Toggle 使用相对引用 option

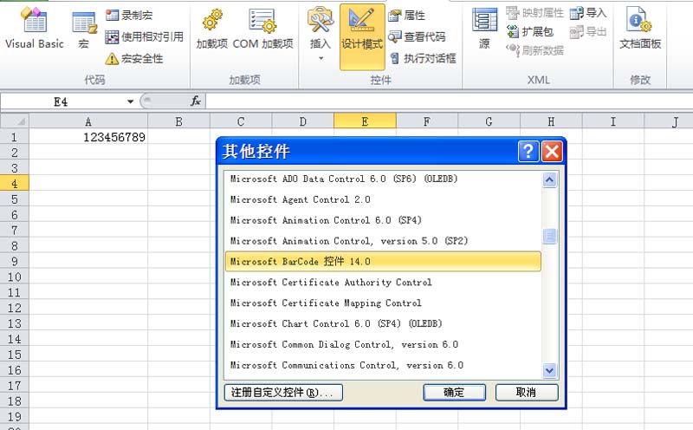click(144, 36)
